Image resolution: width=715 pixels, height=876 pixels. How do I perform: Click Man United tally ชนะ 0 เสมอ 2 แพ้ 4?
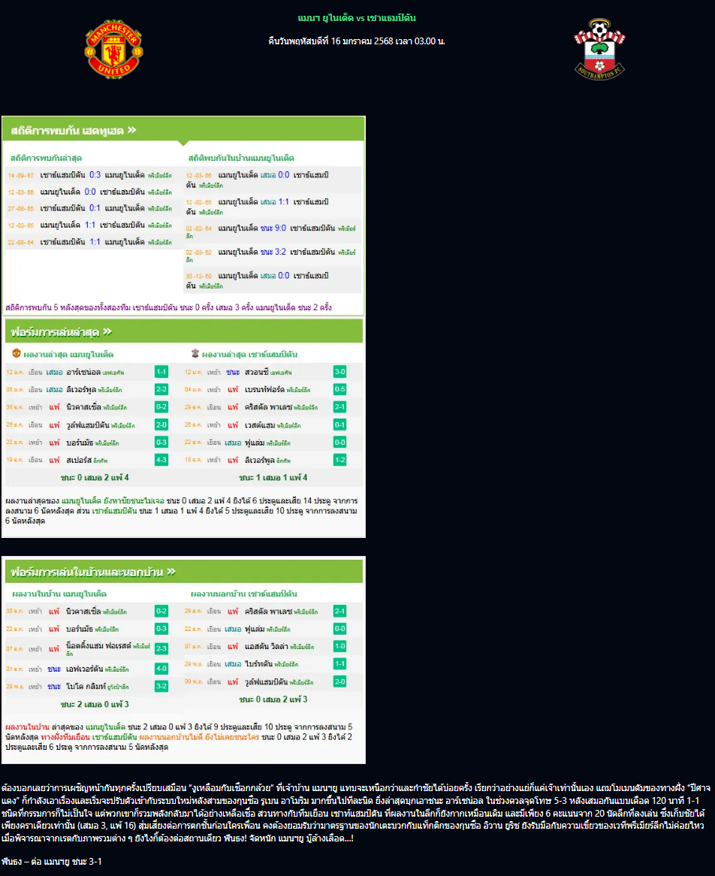95,478
